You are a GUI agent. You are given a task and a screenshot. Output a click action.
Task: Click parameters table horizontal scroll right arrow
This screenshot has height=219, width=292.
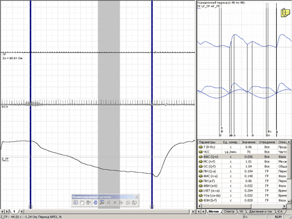point(284,206)
